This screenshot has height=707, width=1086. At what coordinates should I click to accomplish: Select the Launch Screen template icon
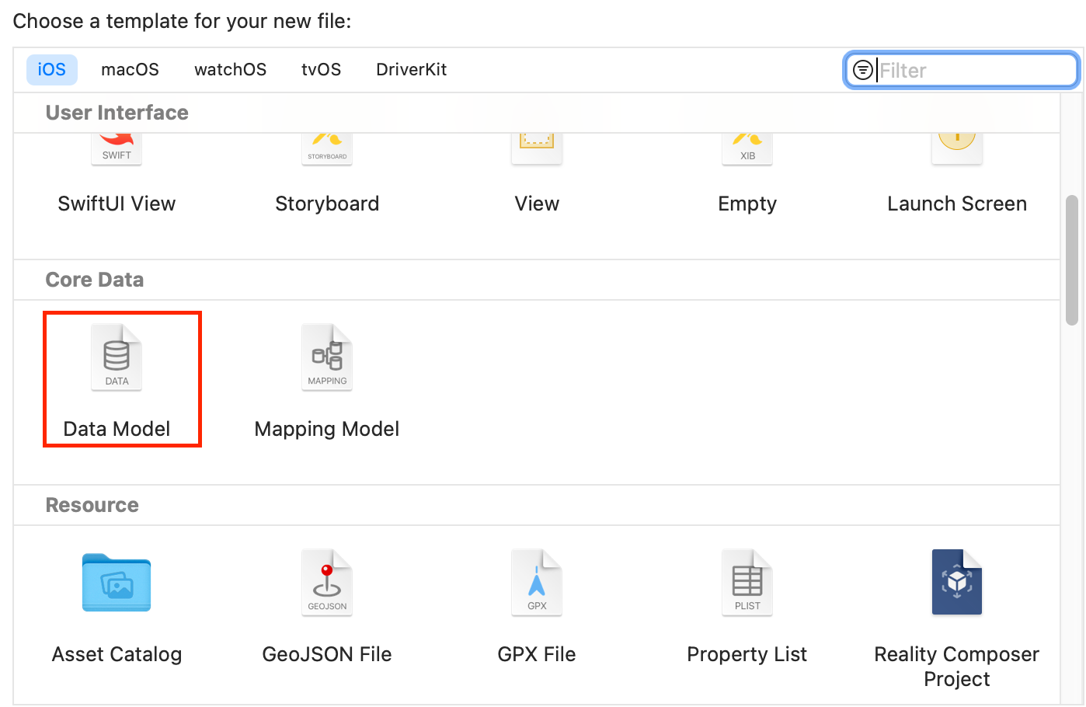point(957,149)
